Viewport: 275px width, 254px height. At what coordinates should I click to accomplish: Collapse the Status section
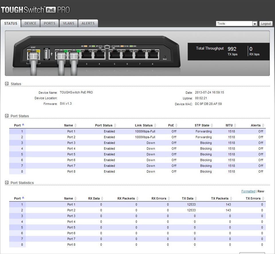pos(7,84)
